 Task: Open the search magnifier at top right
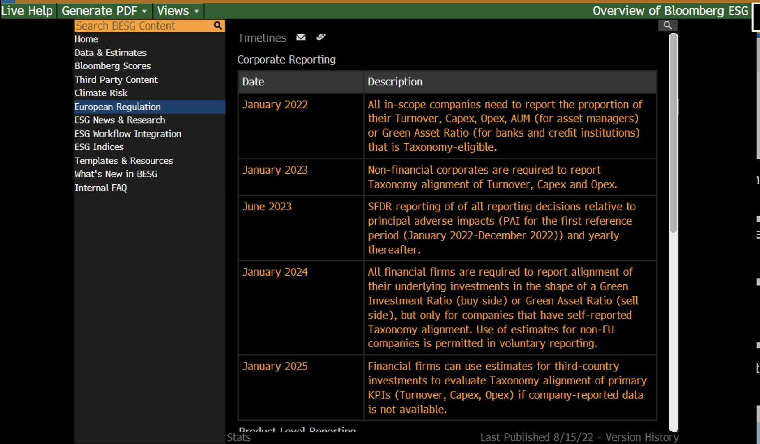[667, 25]
